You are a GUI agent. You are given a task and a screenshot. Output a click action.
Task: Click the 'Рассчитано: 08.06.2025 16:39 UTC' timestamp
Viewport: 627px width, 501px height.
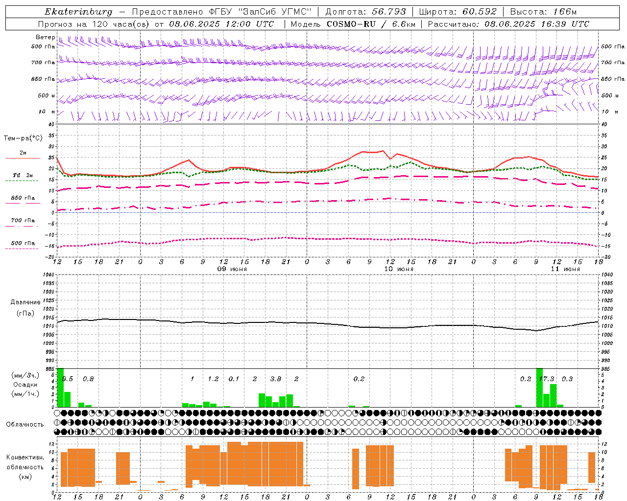[508, 24]
